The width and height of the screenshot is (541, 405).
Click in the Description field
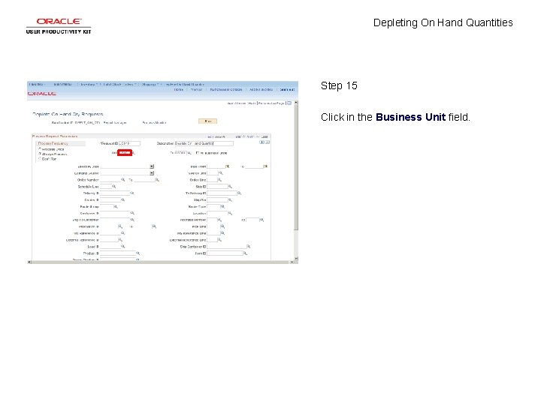click(x=204, y=143)
